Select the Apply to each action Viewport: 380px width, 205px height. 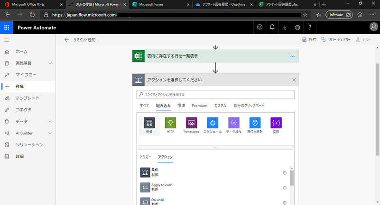[x=161, y=188]
